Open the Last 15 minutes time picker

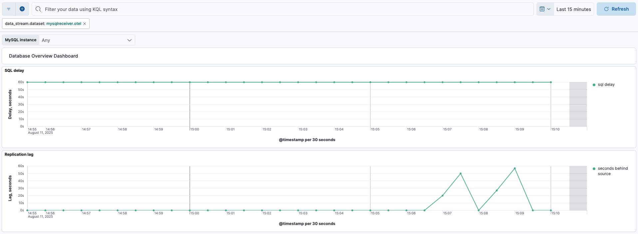[x=573, y=9]
